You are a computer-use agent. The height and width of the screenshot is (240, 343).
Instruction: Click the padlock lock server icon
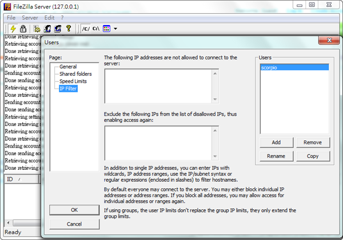point(23,29)
